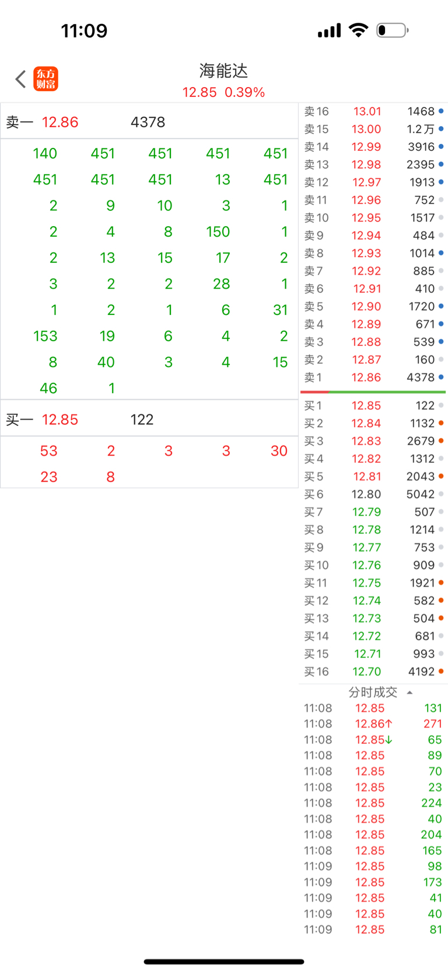The height and width of the screenshot is (973, 448).
Task: Tap the battery icon in status bar
Action: 393,30
